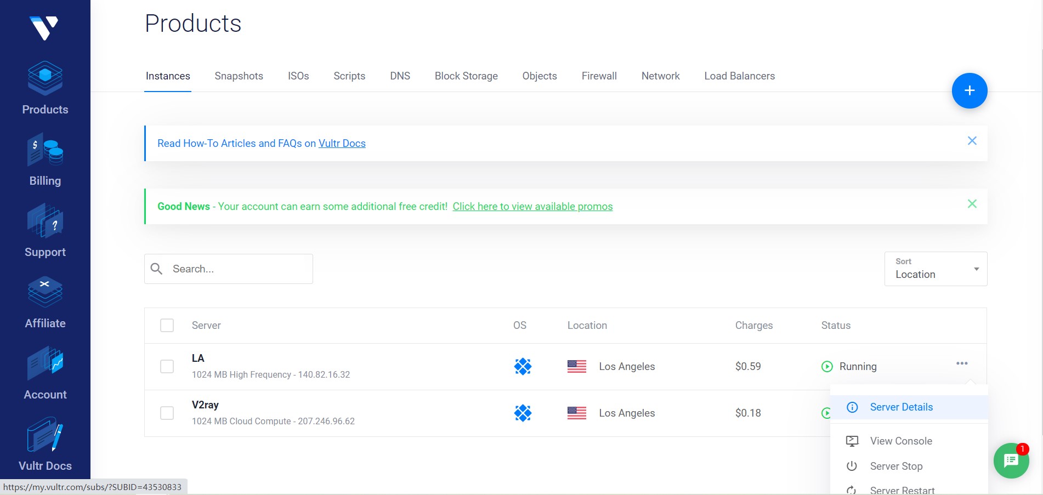Select Server Stop from the menu
The width and height of the screenshot is (1043, 495).
pyautogui.click(x=909, y=466)
